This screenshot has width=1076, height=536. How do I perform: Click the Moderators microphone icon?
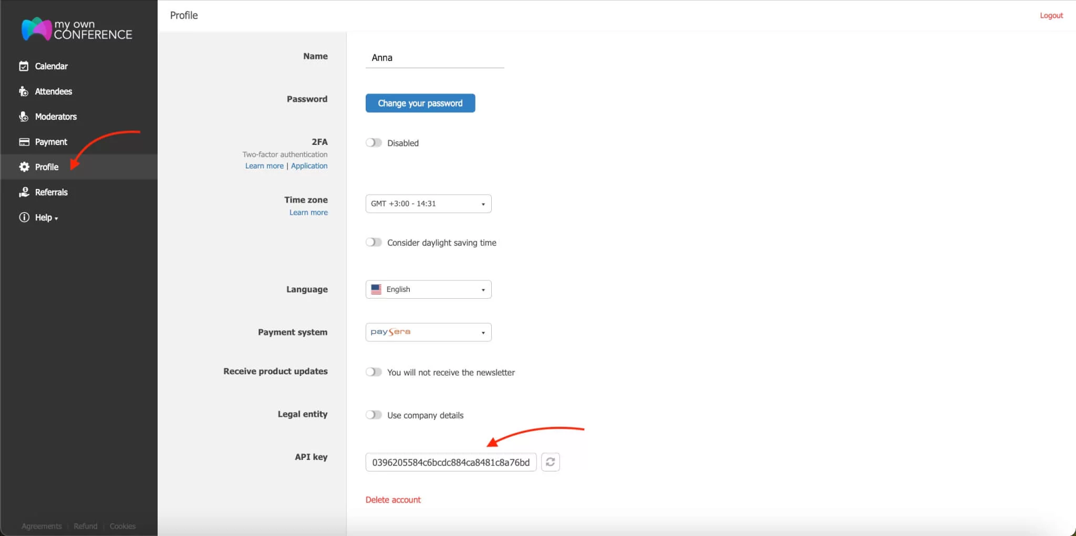point(24,117)
